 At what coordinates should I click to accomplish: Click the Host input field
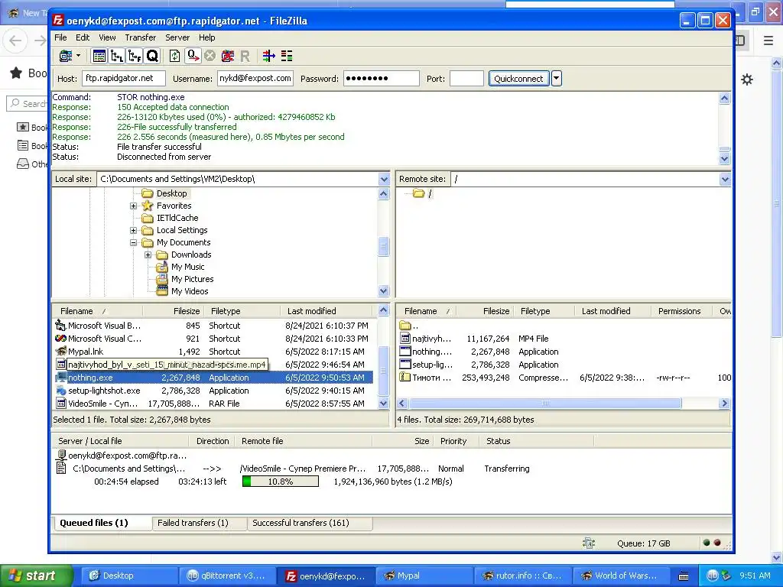pos(123,79)
